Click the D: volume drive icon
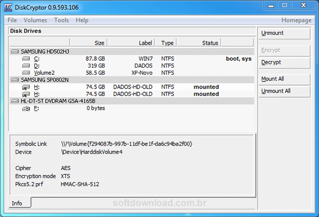 [26, 66]
